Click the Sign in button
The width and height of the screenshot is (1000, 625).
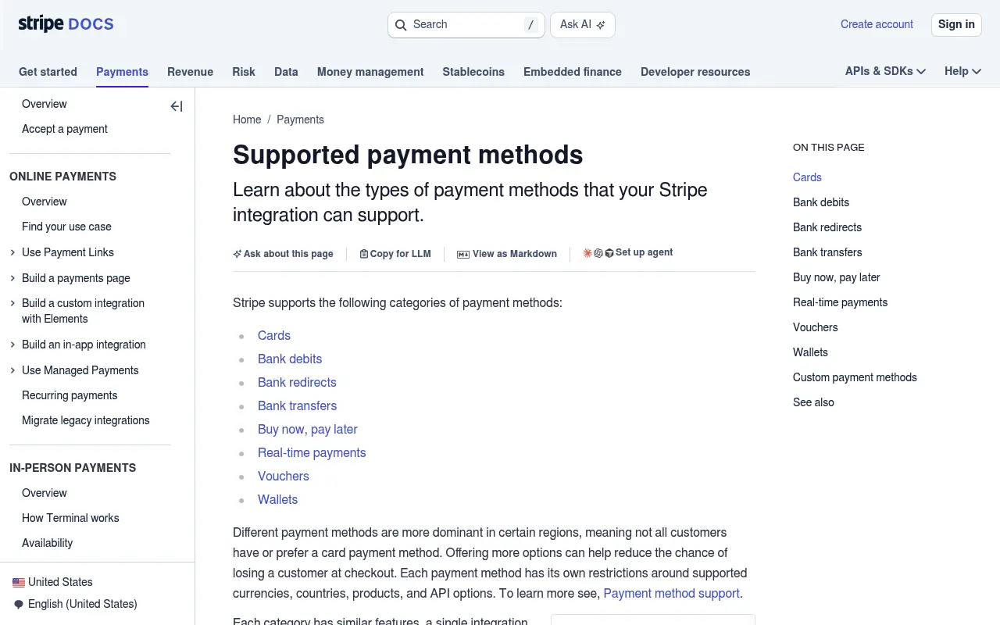[x=956, y=24]
